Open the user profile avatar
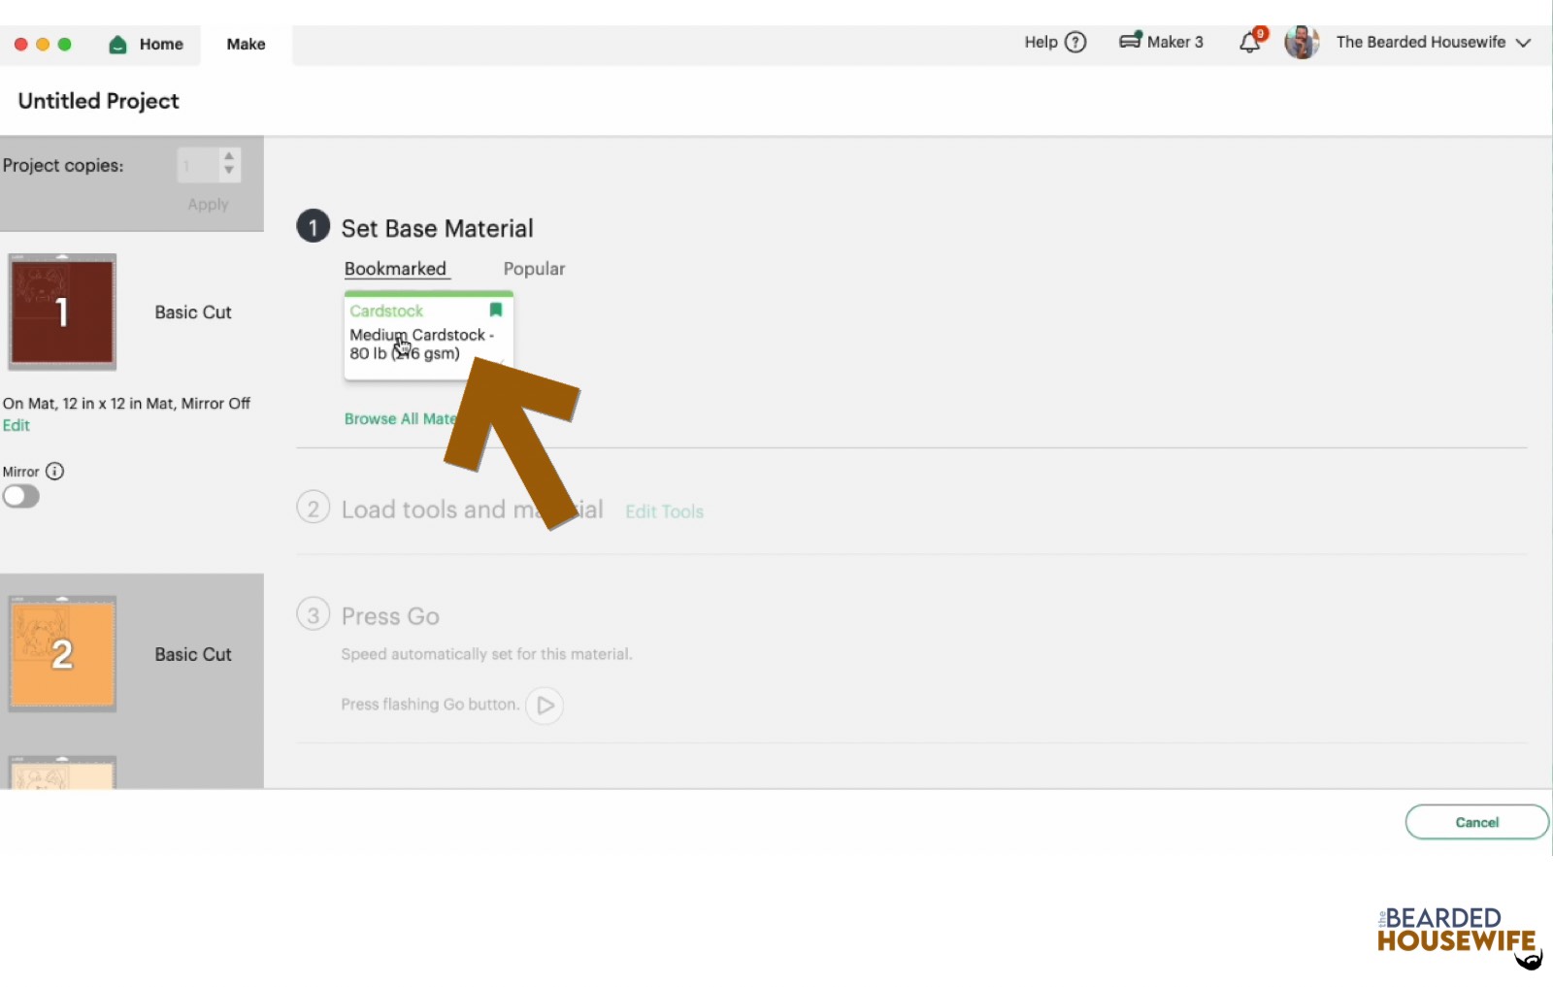The height and width of the screenshot is (987, 1553). pyautogui.click(x=1302, y=42)
